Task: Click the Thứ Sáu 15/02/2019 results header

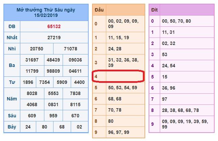Action: pyautogui.click(x=46, y=13)
